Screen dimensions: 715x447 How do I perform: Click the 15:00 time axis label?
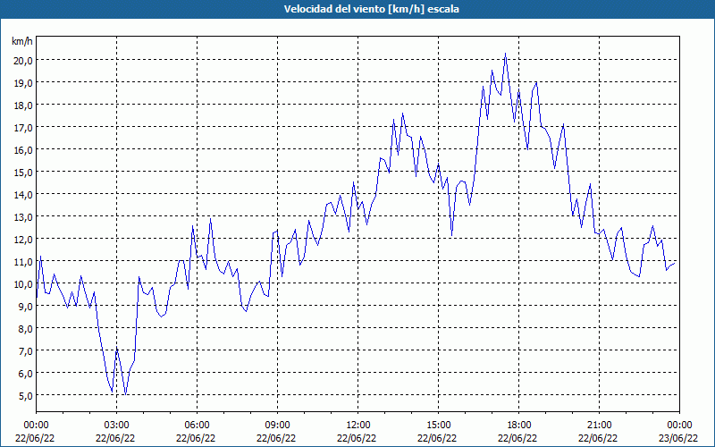pyautogui.click(x=438, y=426)
